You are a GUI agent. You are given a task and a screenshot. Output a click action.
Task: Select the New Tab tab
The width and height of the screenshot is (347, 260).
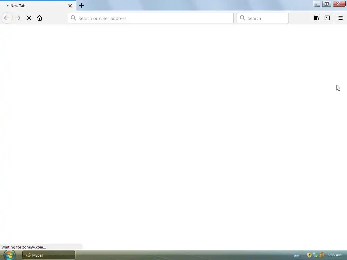[38, 6]
